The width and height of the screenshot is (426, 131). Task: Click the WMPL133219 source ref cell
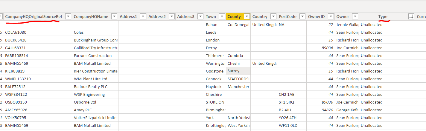click(38, 79)
